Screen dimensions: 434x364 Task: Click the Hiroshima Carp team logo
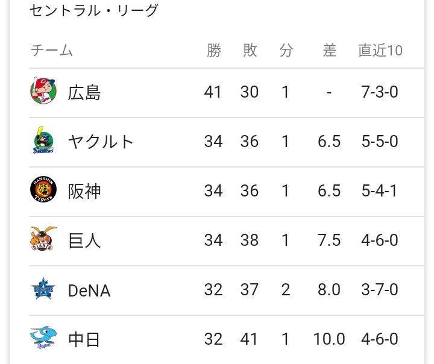[43, 91]
